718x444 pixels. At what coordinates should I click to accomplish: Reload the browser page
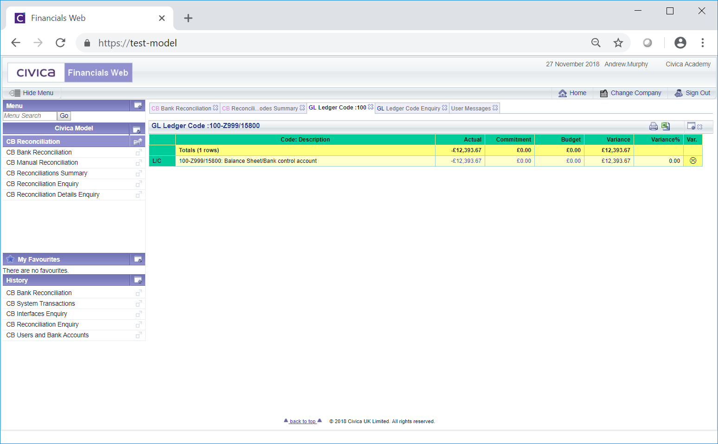click(60, 43)
